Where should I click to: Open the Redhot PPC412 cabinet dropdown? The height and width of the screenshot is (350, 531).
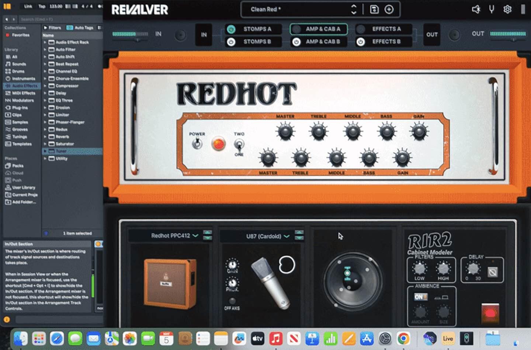coord(175,235)
